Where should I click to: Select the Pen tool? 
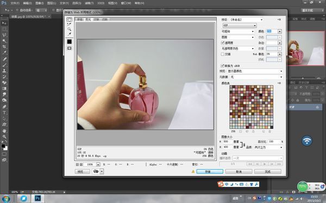click(4, 107)
